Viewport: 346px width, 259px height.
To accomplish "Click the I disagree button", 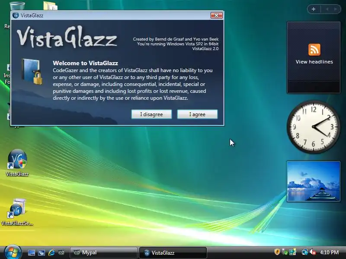I will (x=151, y=114).
